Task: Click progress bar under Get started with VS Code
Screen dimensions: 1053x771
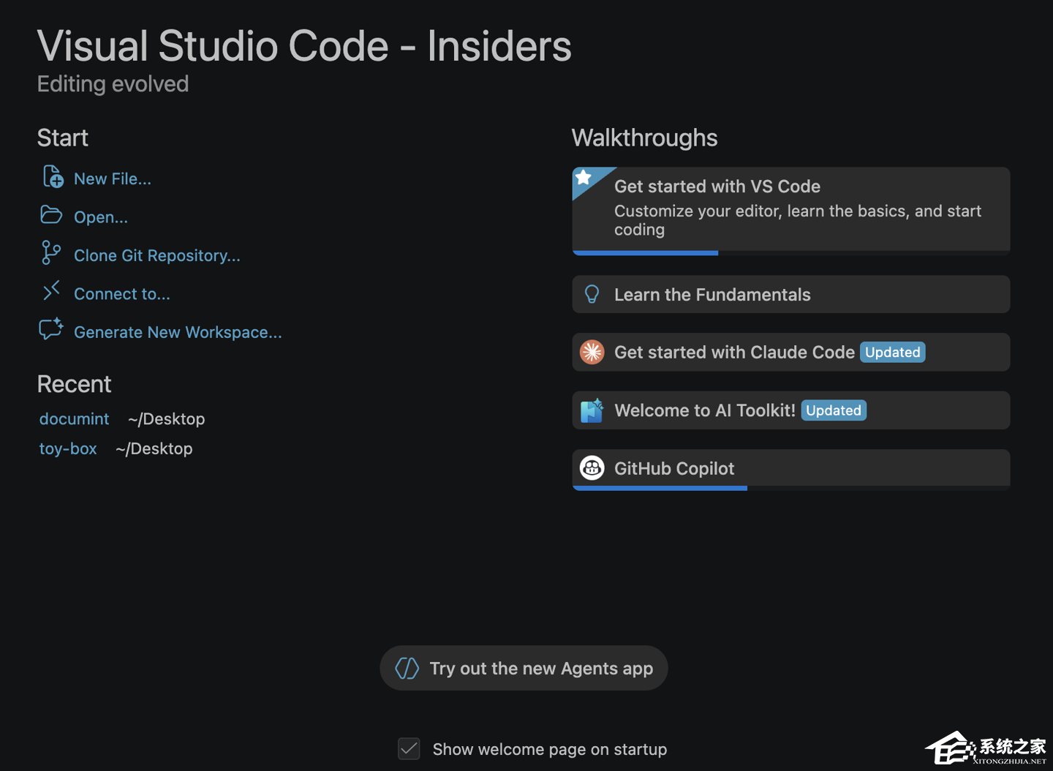Action: pos(791,253)
